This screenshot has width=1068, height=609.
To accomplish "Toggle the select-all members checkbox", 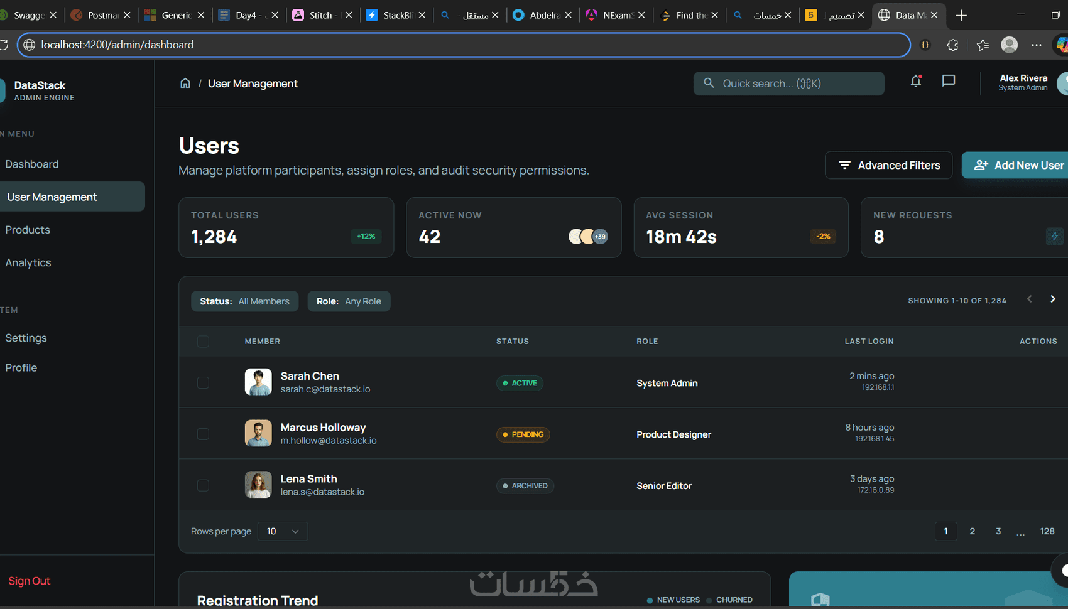I will click(x=203, y=342).
